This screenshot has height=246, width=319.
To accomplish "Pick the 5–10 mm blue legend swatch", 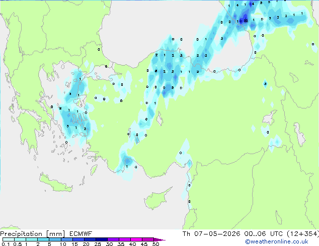I will (55, 239).
